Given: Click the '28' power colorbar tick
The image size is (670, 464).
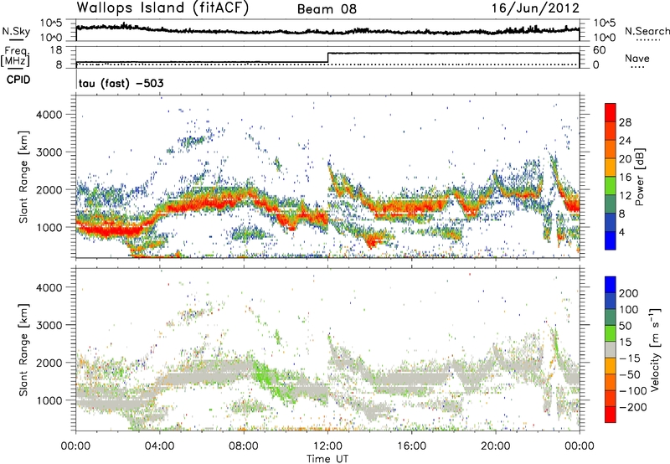Looking at the screenshot, I should tap(625, 122).
